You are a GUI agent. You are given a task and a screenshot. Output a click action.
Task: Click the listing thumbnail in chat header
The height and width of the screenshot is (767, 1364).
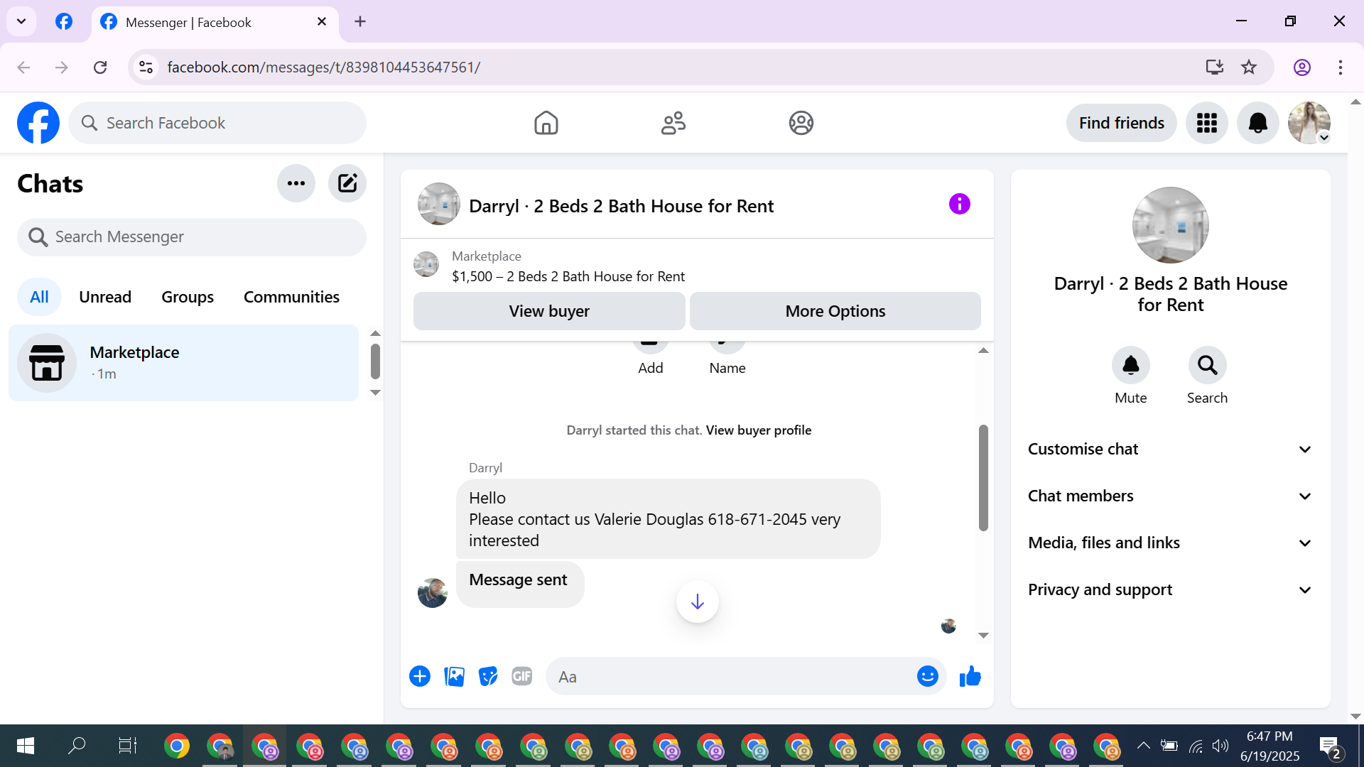point(438,205)
